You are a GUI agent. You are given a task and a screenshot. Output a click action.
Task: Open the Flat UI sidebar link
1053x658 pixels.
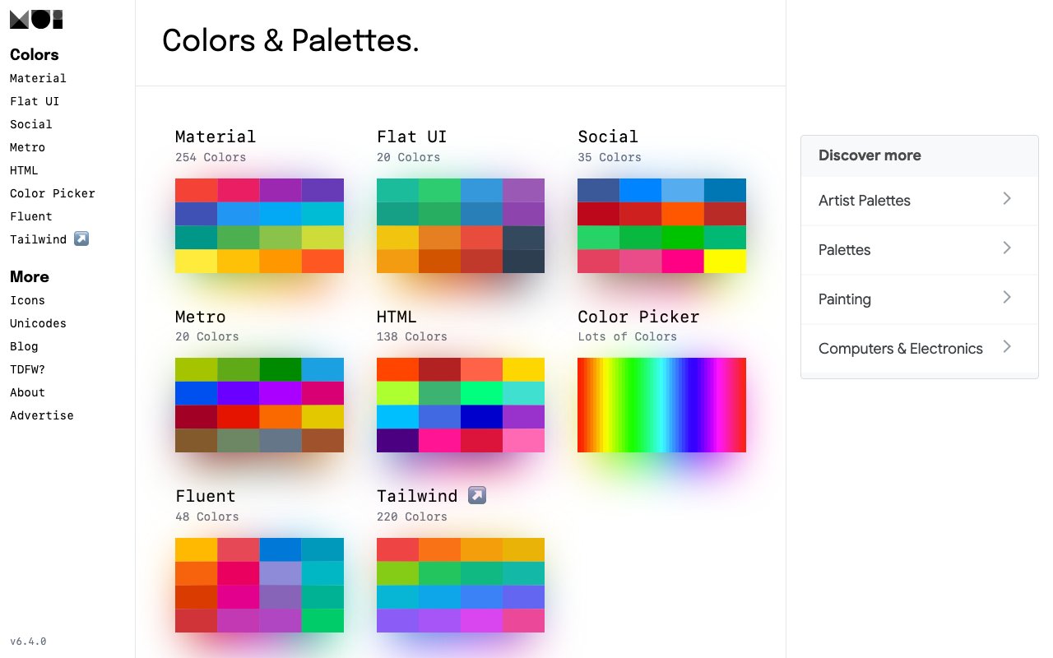point(35,101)
